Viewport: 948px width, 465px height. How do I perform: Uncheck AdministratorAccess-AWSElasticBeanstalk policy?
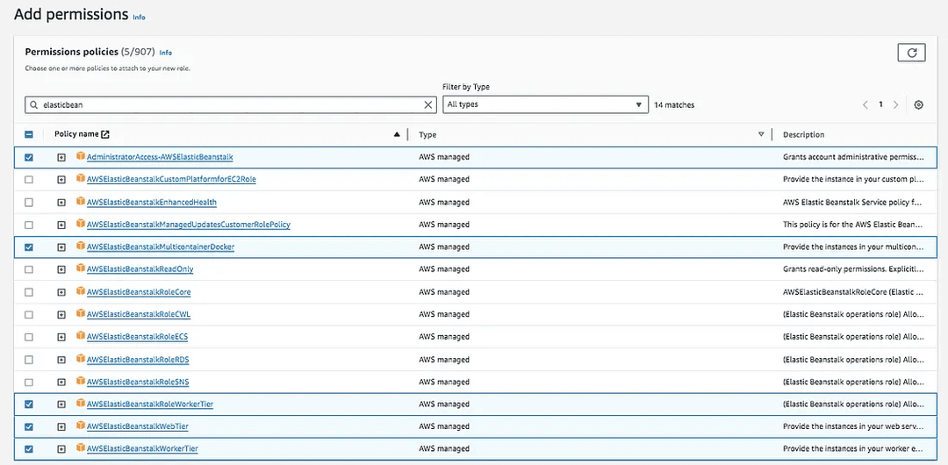tap(29, 157)
